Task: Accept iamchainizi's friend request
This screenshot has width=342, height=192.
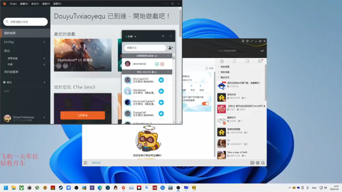Action: tap(157, 64)
